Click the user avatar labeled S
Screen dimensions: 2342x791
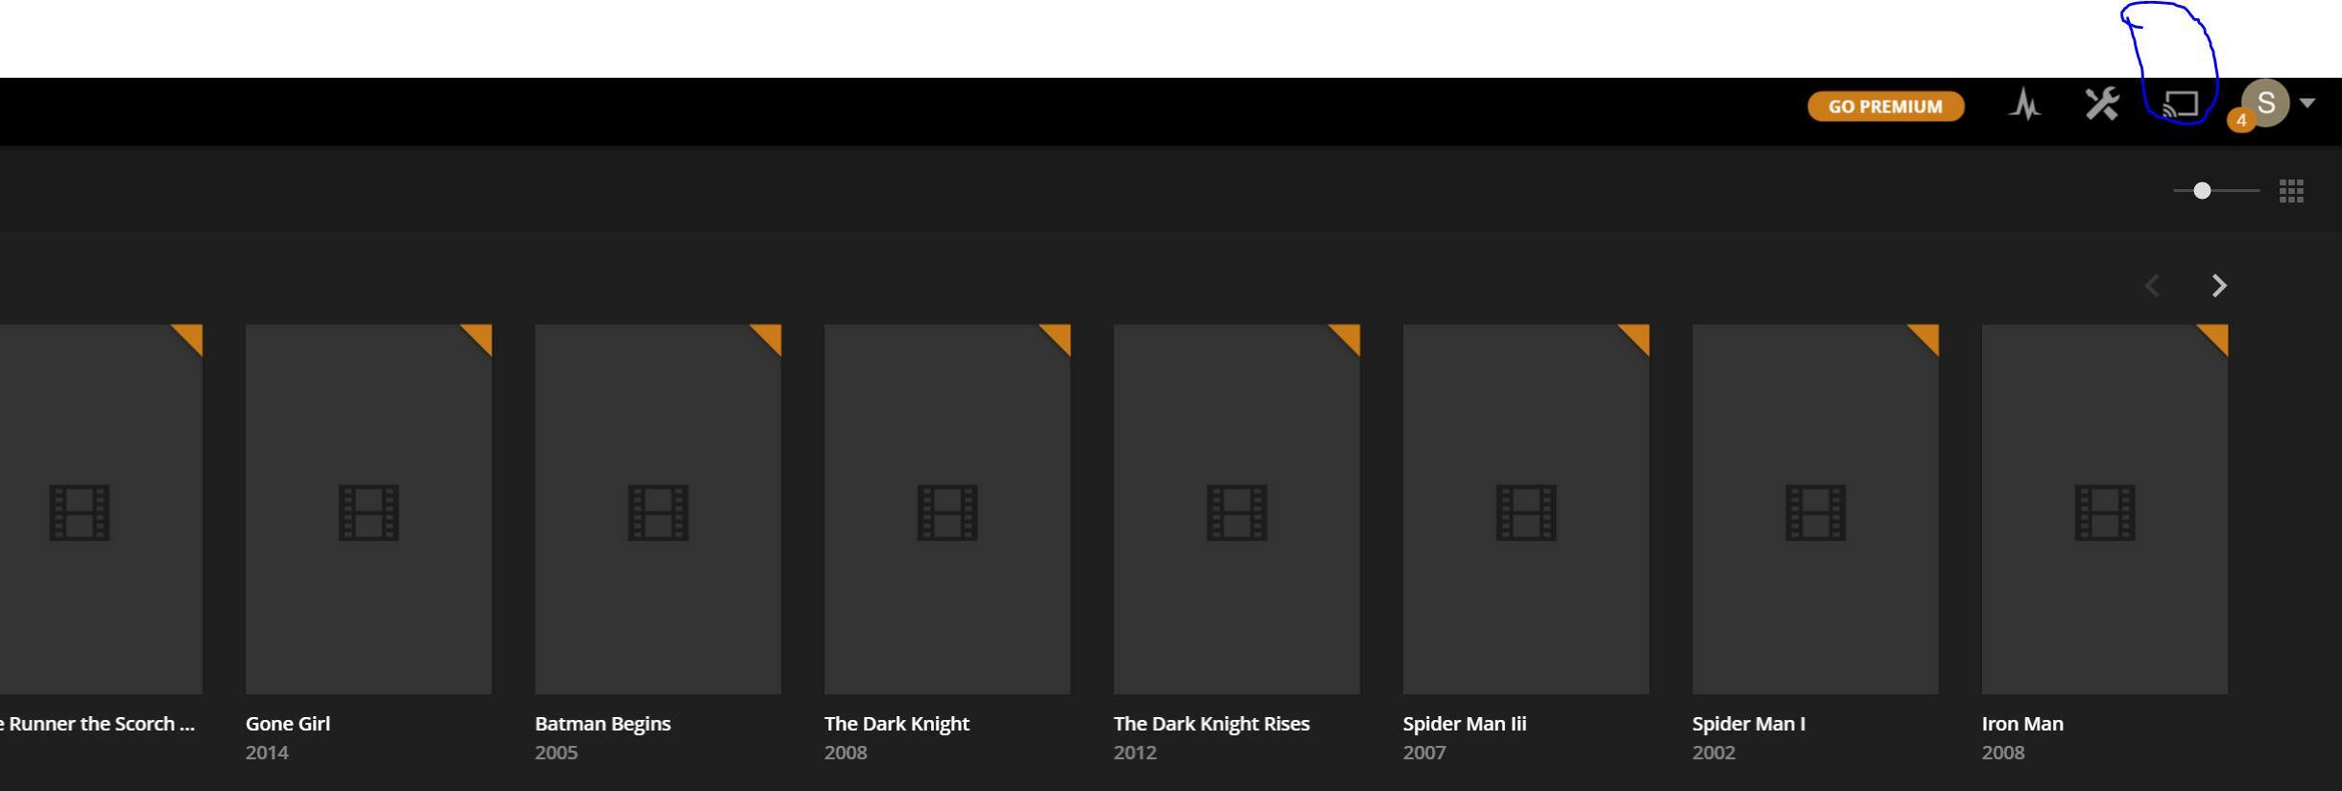coord(2266,102)
